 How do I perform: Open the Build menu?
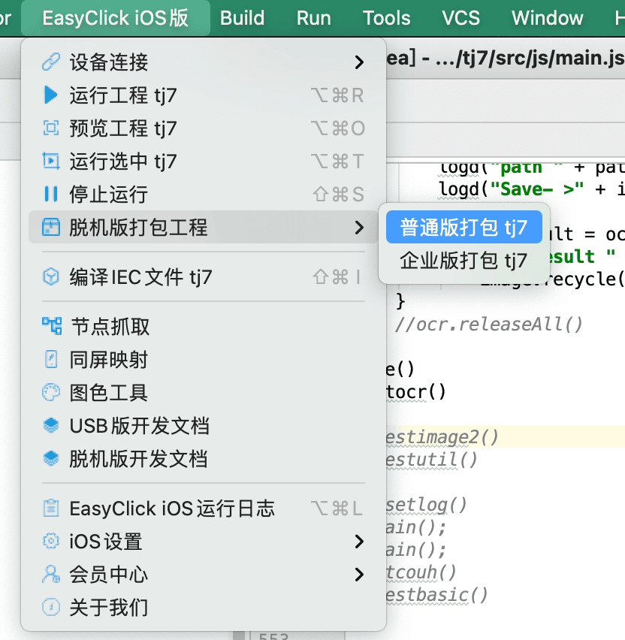[x=242, y=18]
